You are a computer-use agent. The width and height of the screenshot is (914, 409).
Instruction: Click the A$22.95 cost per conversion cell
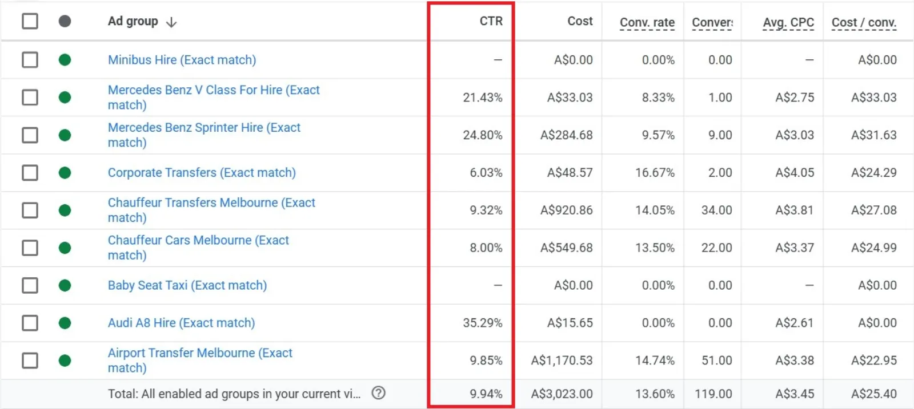pyautogui.click(x=874, y=361)
